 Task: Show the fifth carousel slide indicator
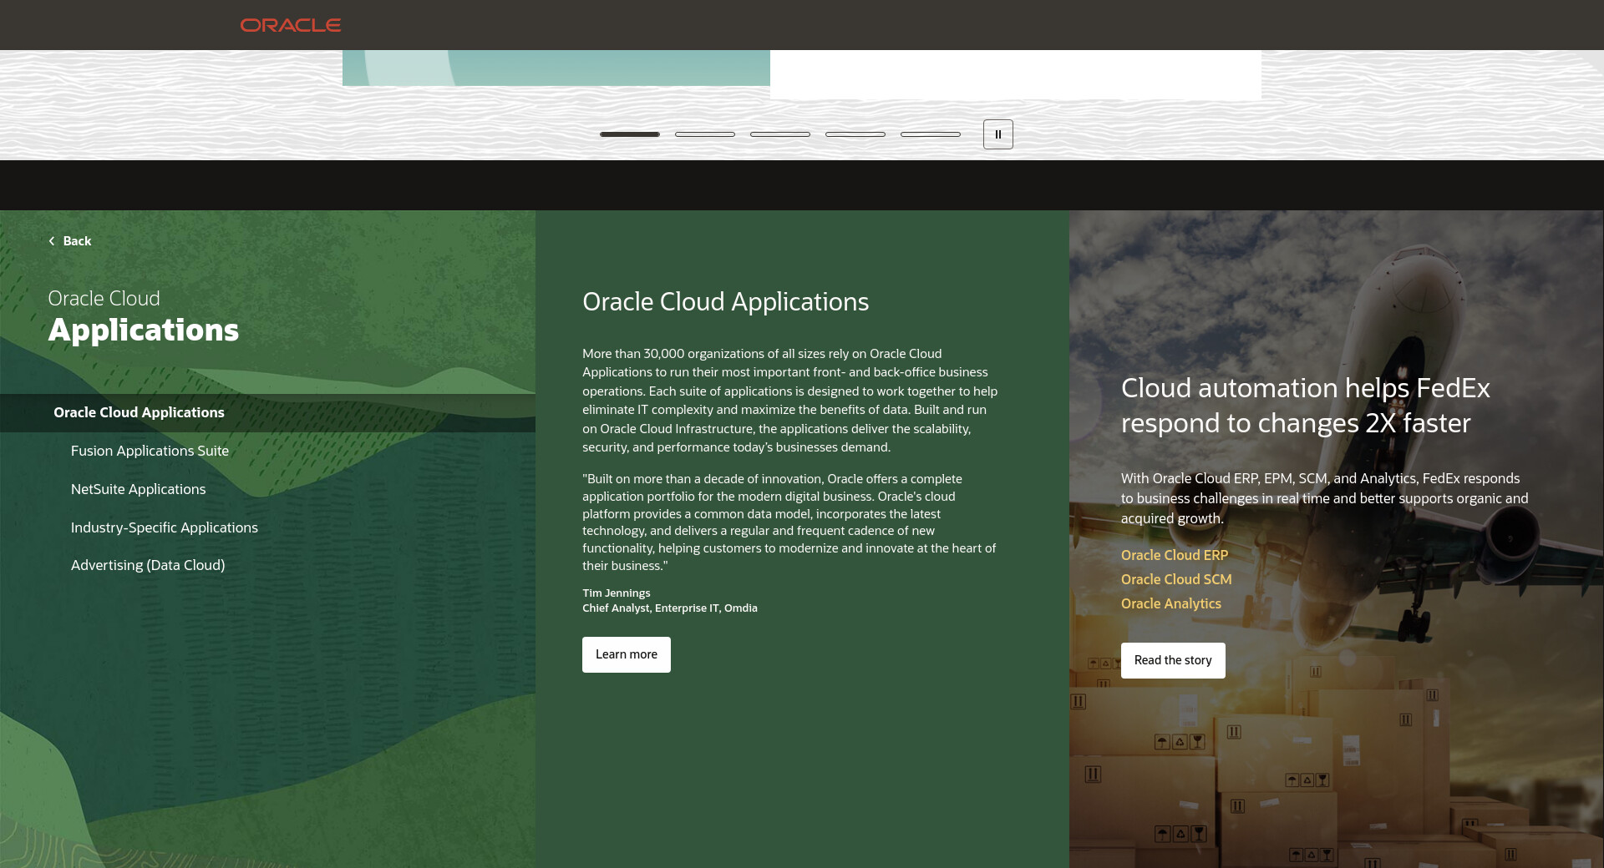(930, 134)
